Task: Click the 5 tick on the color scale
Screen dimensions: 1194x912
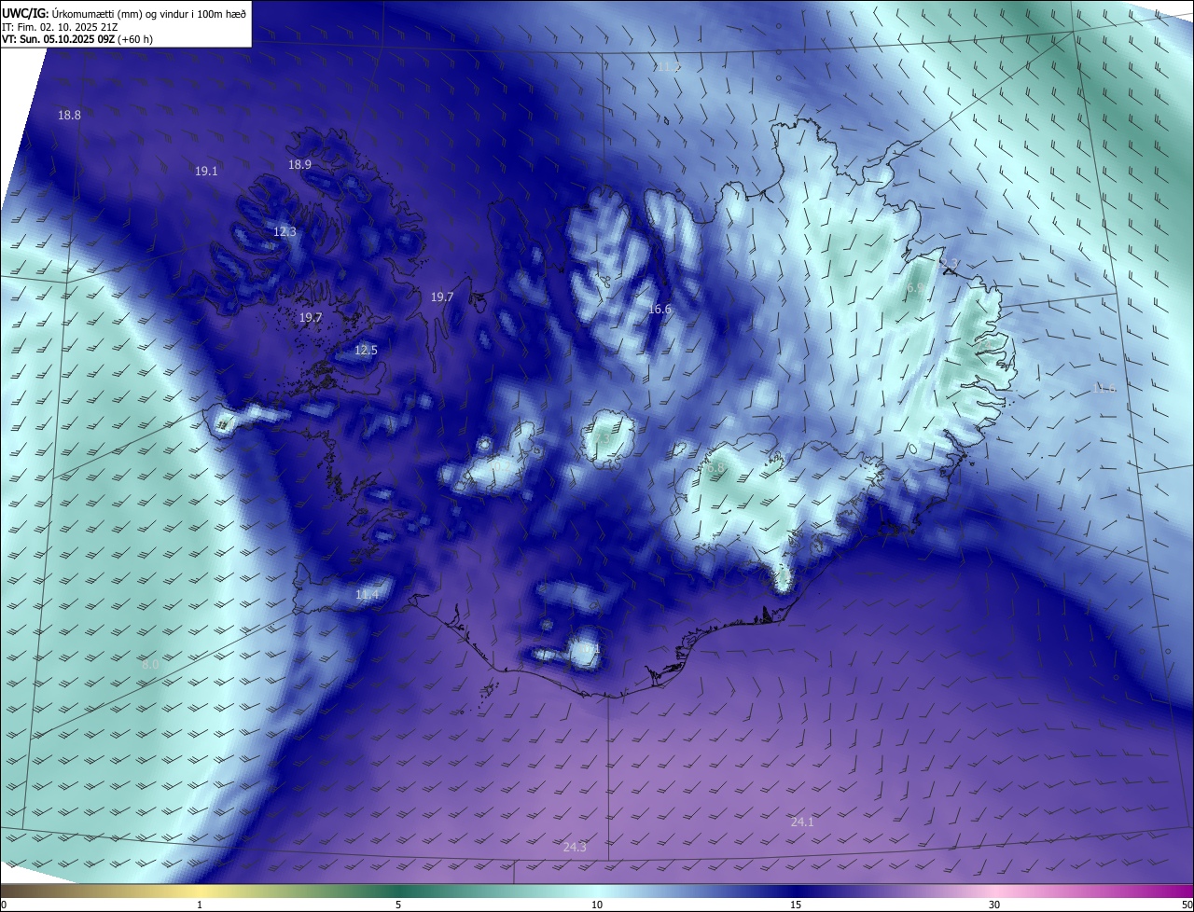Action: pos(398,905)
